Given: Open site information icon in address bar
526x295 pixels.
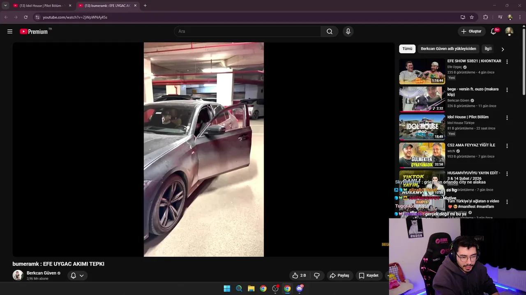Looking at the screenshot, I should [x=37, y=17].
